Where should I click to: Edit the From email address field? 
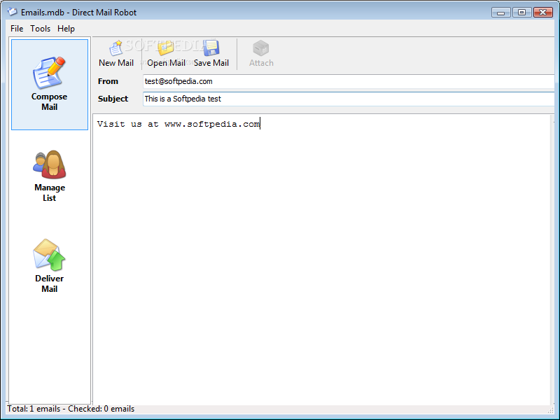pyautogui.click(x=349, y=81)
